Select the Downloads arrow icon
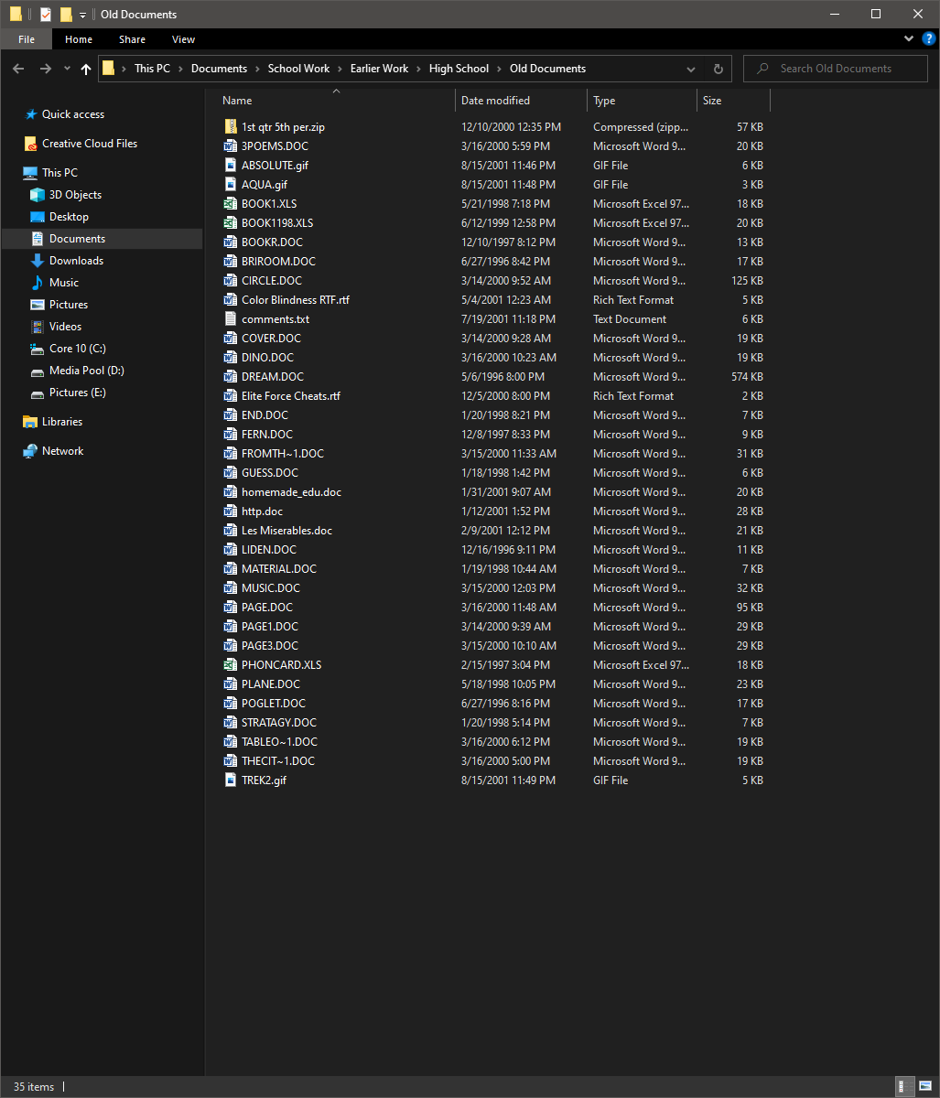This screenshot has height=1098, width=940. point(38,261)
